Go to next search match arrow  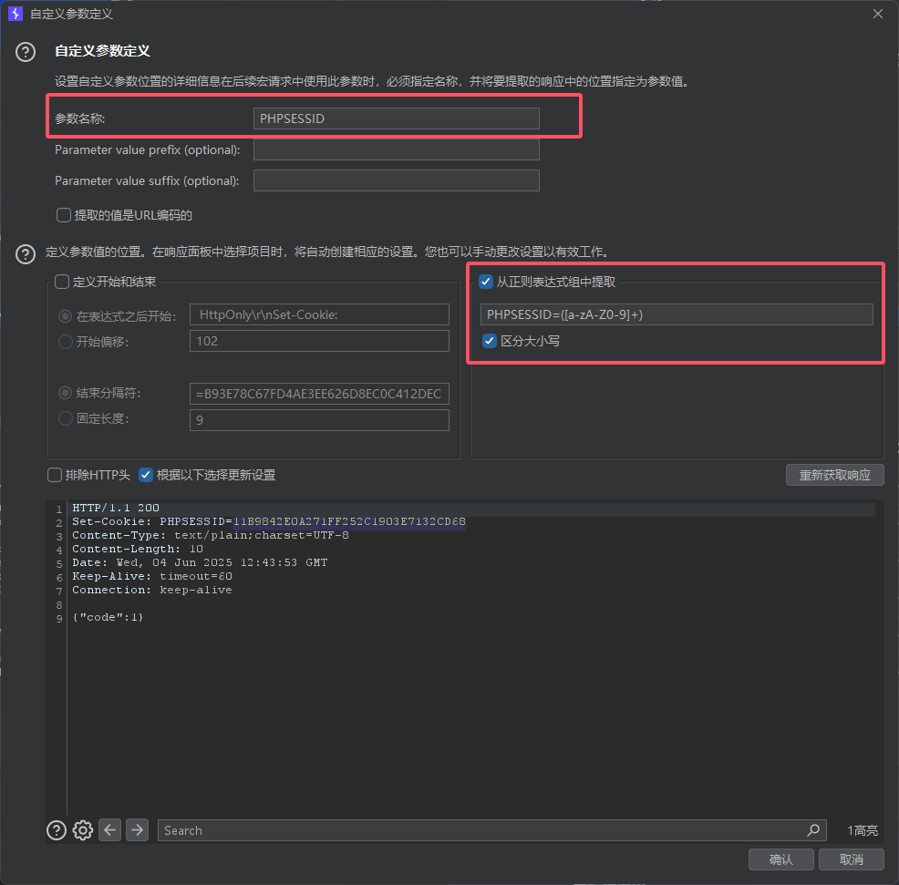137,829
